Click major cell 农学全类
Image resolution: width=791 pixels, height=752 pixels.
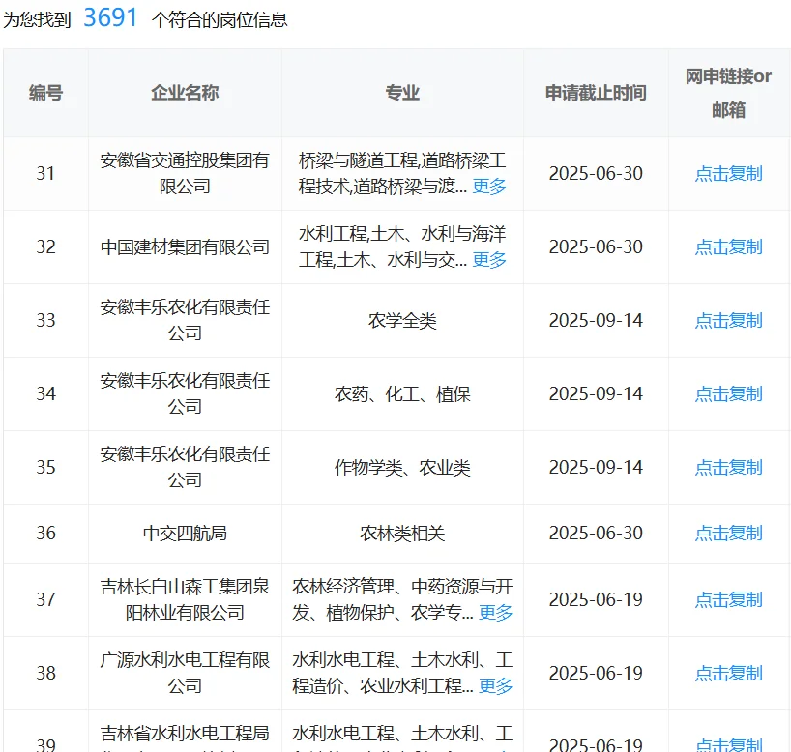click(x=402, y=320)
